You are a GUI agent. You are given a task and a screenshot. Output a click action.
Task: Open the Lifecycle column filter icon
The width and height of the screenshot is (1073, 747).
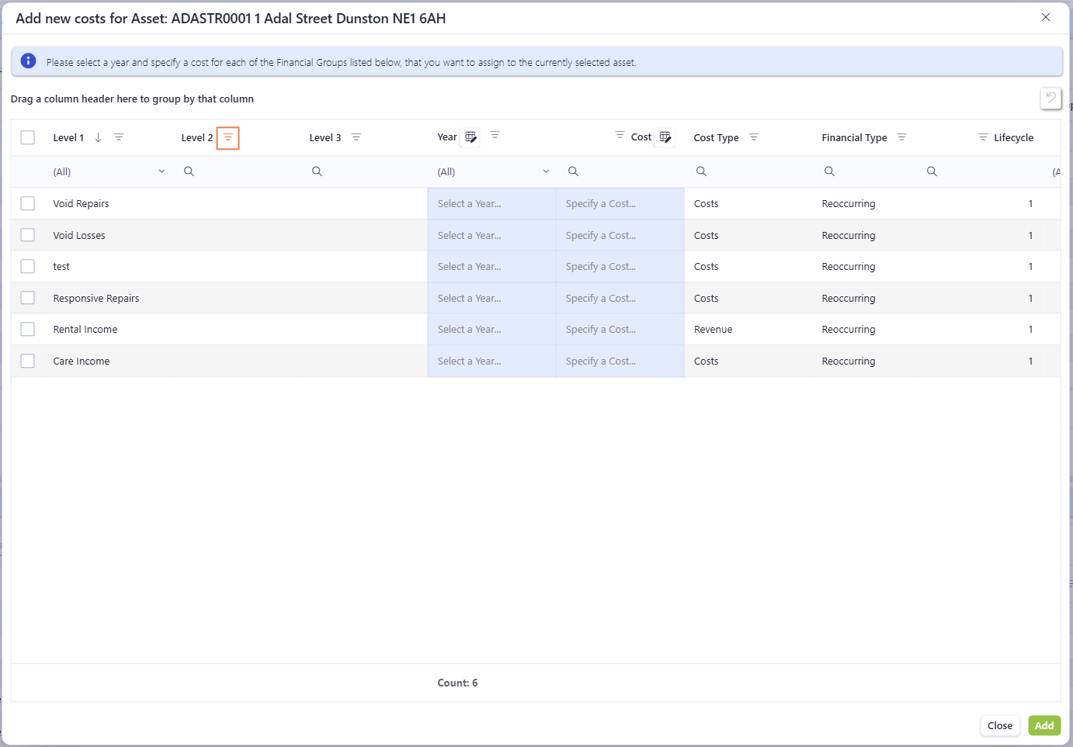(983, 137)
